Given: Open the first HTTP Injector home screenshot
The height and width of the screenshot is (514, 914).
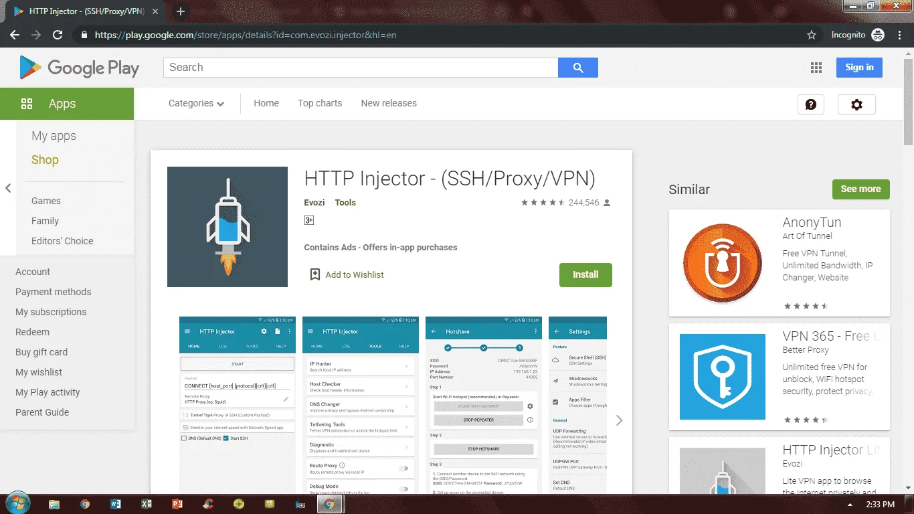Looking at the screenshot, I should click(x=238, y=406).
